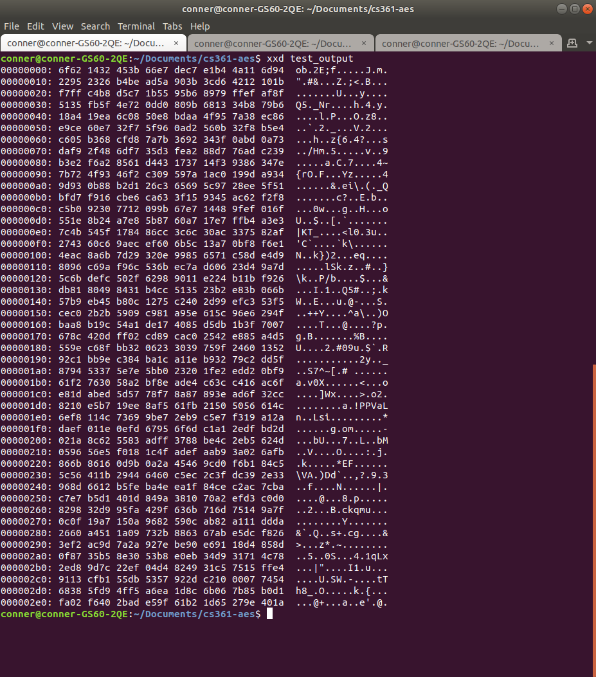
Task: Click offset 00000010: in hex dump
Action: point(26,82)
